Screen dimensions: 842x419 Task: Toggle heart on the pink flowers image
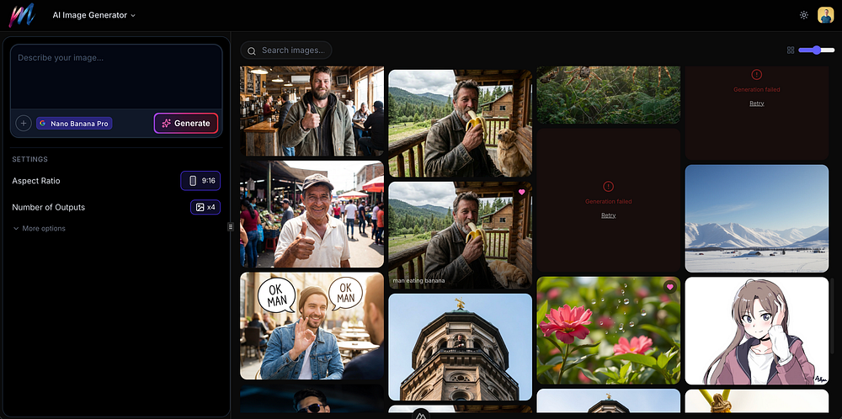tap(669, 287)
